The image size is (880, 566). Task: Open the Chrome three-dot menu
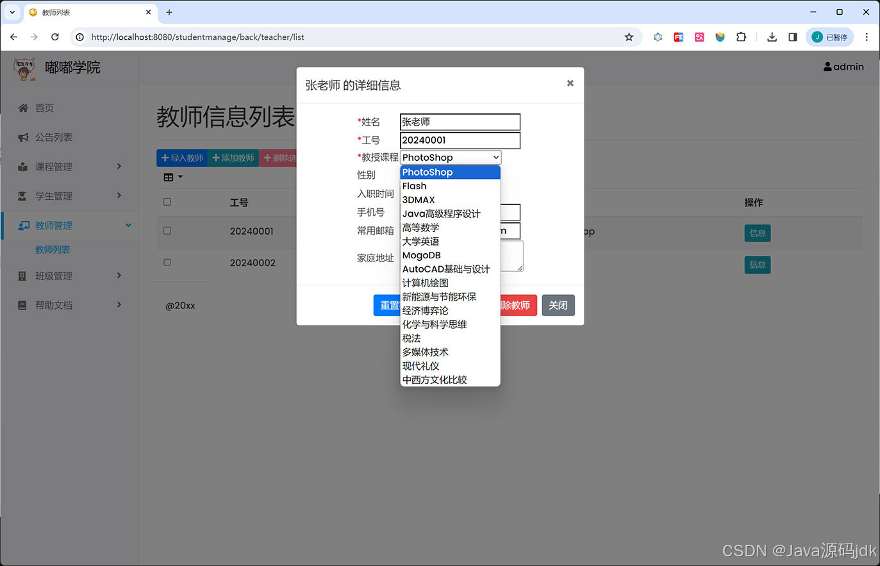tap(867, 37)
